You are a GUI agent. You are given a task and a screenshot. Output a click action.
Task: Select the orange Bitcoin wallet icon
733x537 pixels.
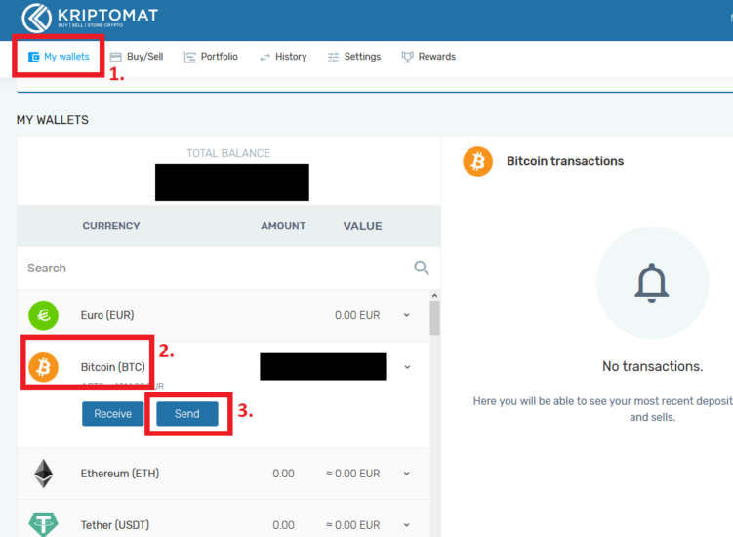(x=44, y=367)
